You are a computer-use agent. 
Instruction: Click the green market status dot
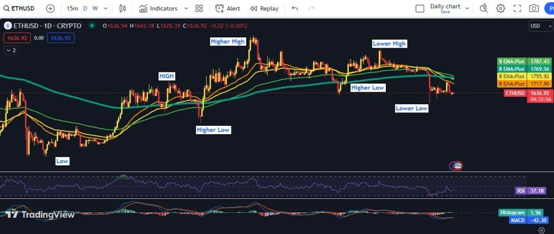92,25
